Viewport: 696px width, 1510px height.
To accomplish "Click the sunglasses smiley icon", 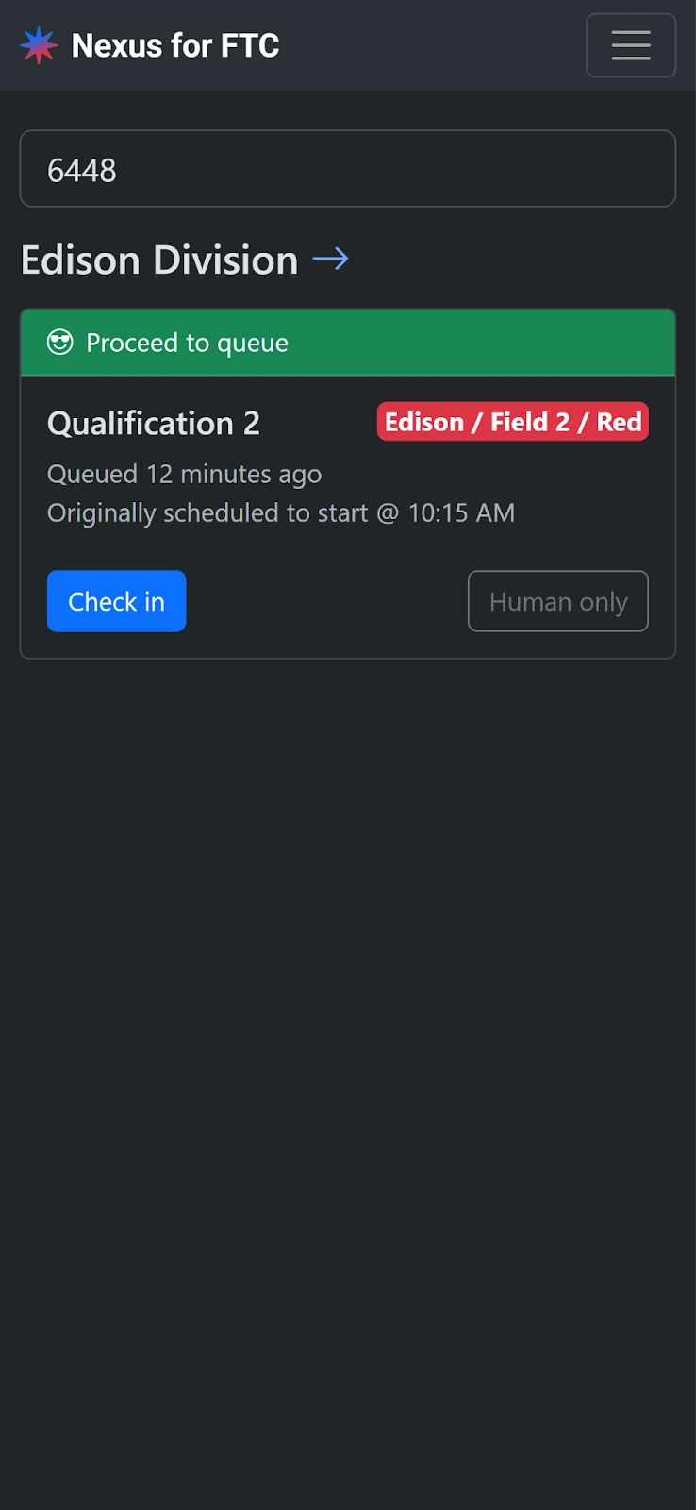I will tap(60, 343).
